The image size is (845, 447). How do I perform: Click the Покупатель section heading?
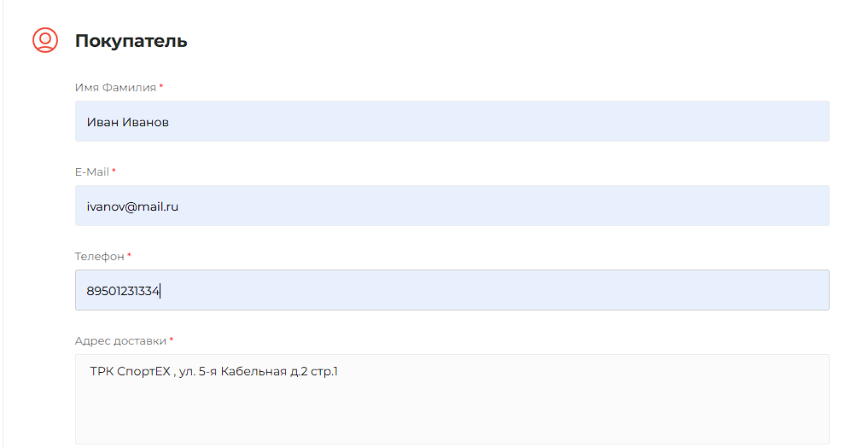coord(131,41)
